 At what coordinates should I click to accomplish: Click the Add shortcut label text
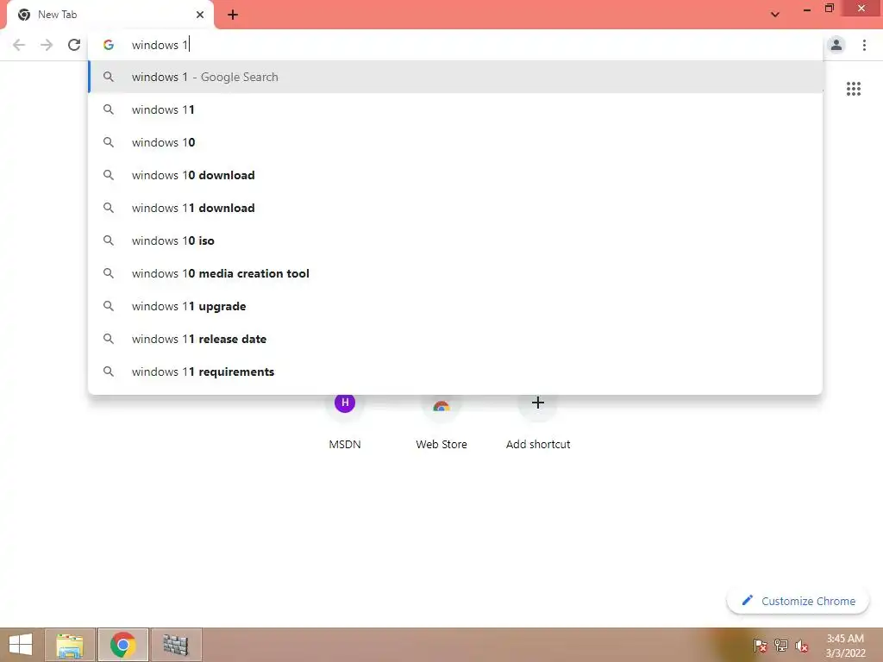click(538, 444)
